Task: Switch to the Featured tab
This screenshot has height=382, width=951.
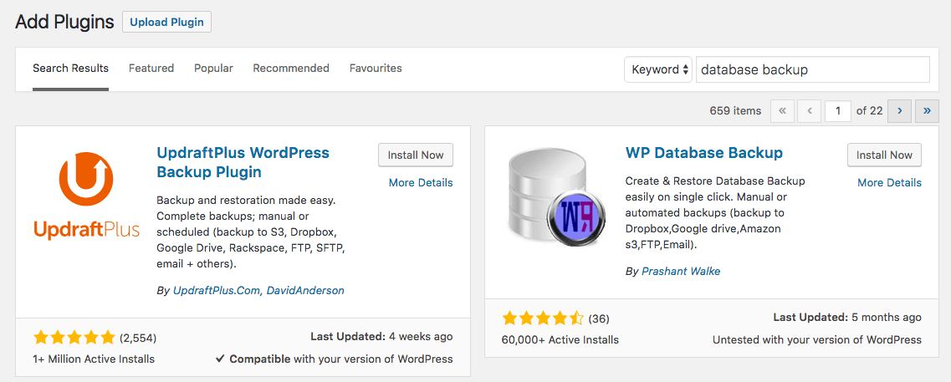Action: 151,69
